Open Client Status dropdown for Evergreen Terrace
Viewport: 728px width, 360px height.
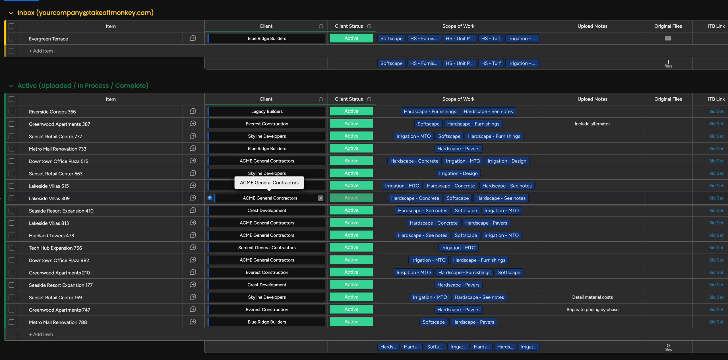point(351,38)
